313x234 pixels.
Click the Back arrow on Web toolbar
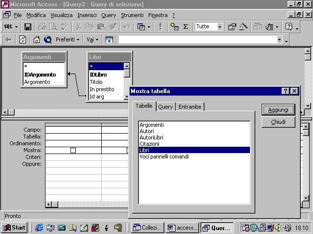[8, 39]
